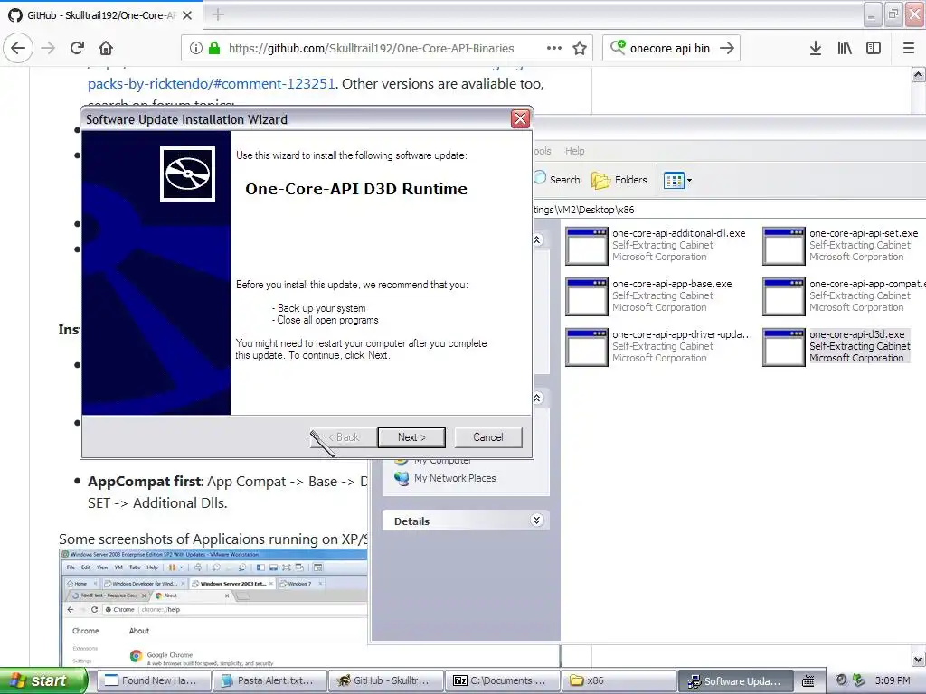926x694 pixels.
Task: Select one-core-api-additional-dll.exe file
Action: pyautogui.click(x=656, y=245)
